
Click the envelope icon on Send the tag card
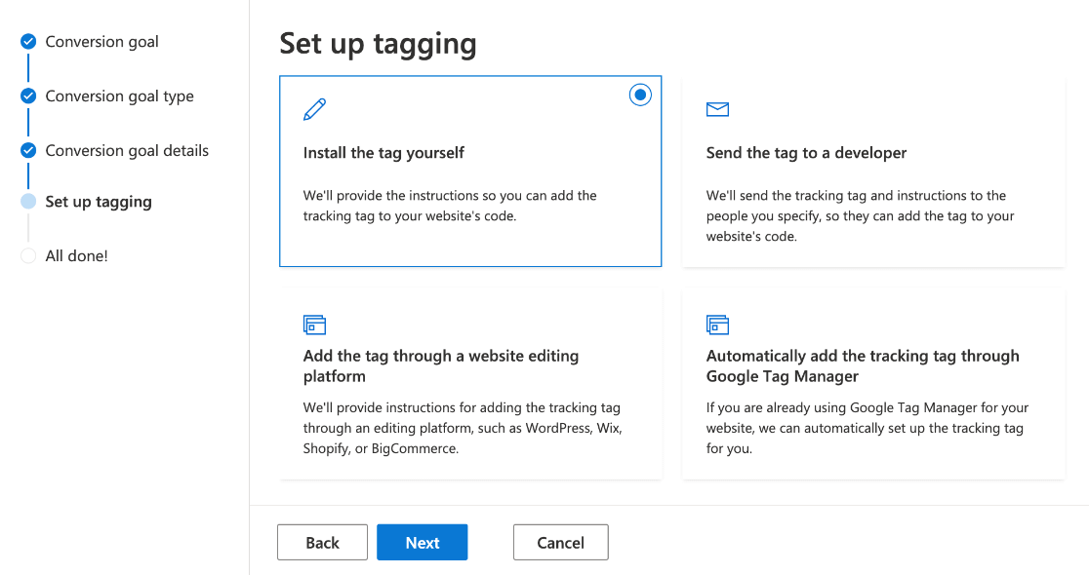pyautogui.click(x=717, y=110)
